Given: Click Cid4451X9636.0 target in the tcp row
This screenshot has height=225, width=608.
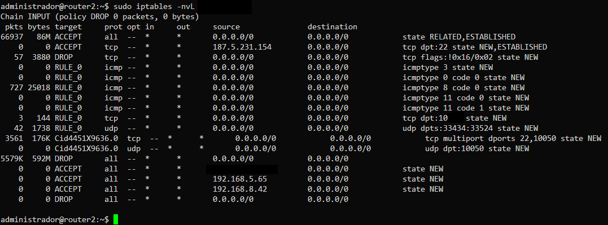Looking at the screenshot, I should [86, 138].
